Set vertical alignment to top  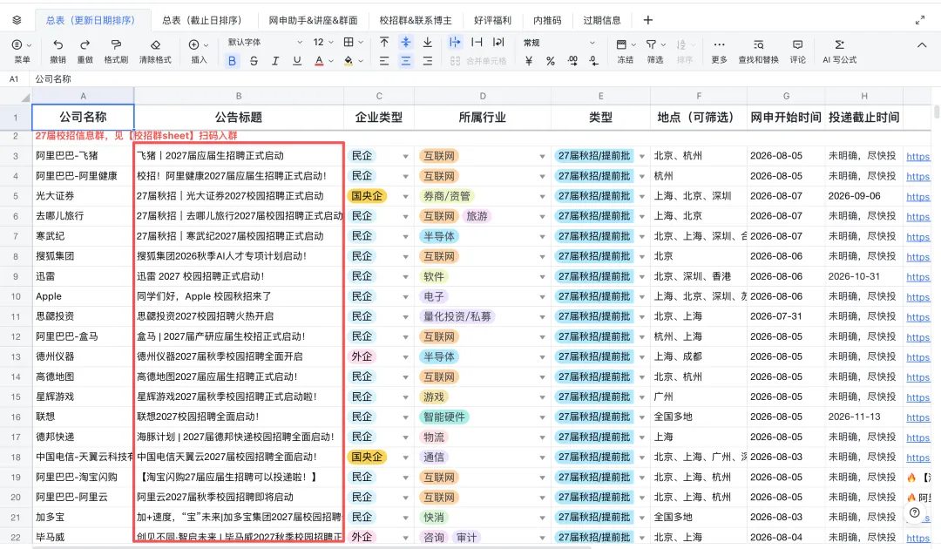coord(384,42)
